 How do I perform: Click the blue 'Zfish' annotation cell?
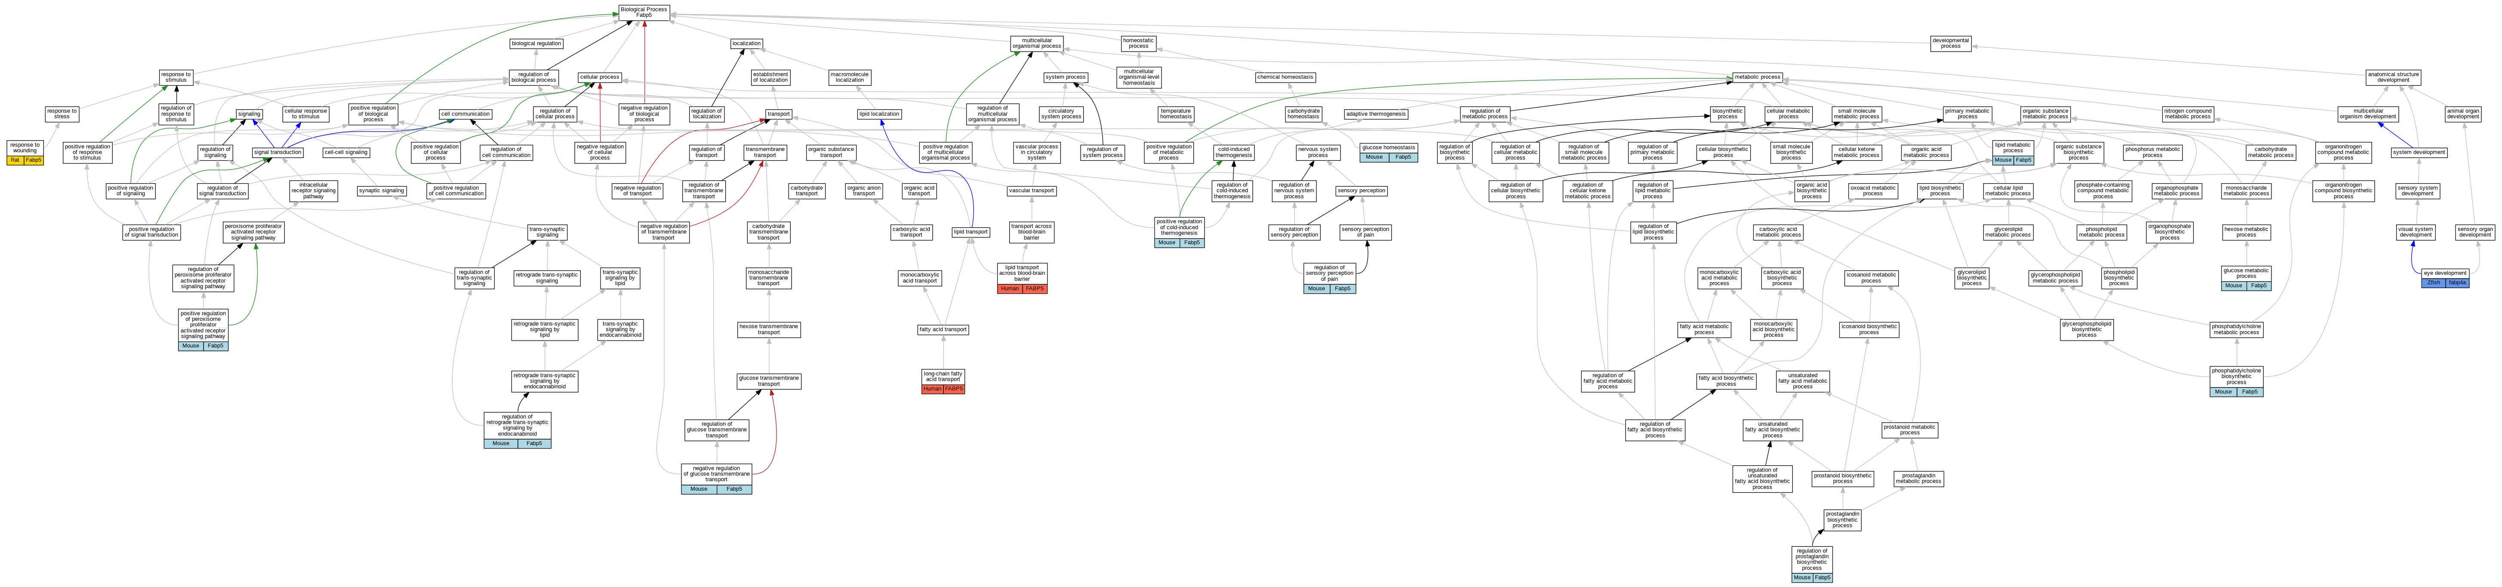[x=2433, y=283]
